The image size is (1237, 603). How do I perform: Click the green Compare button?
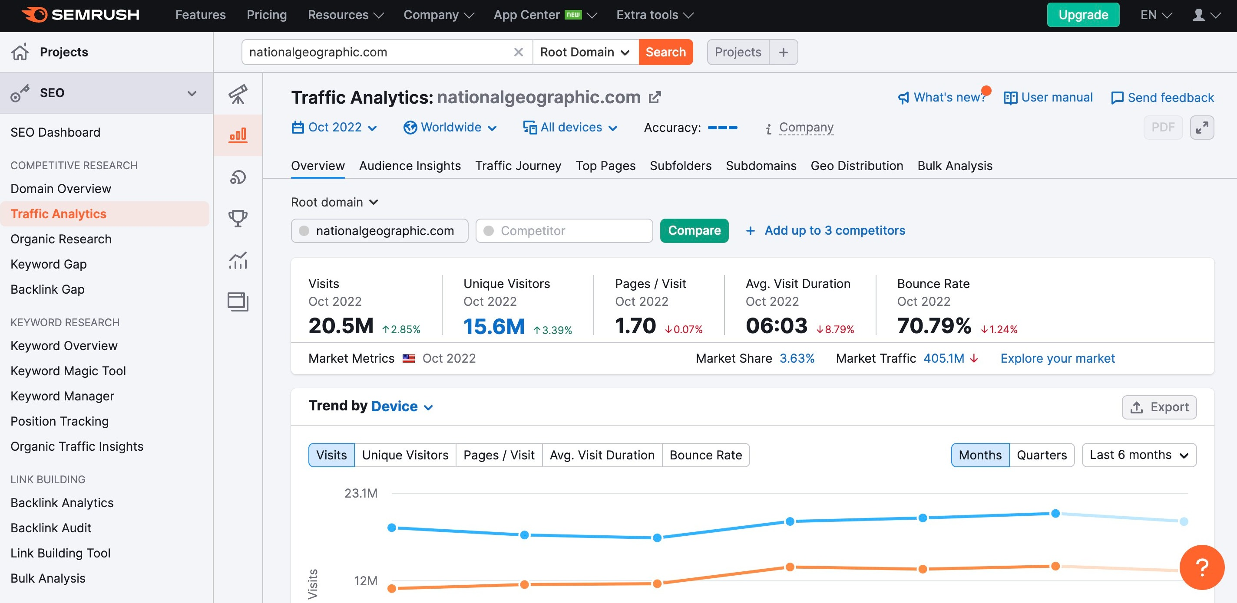click(x=694, y=230)
